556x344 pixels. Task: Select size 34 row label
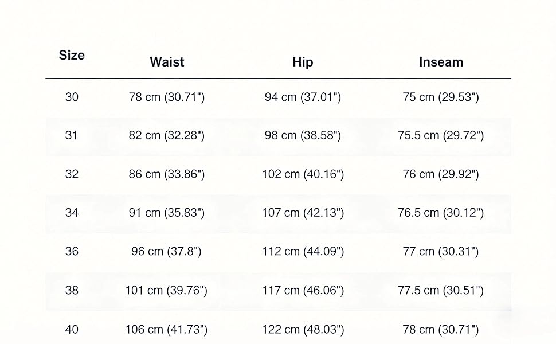point(72,213)
